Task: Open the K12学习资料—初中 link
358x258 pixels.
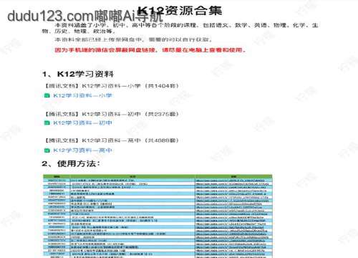Action: click(x=82, y=123)
